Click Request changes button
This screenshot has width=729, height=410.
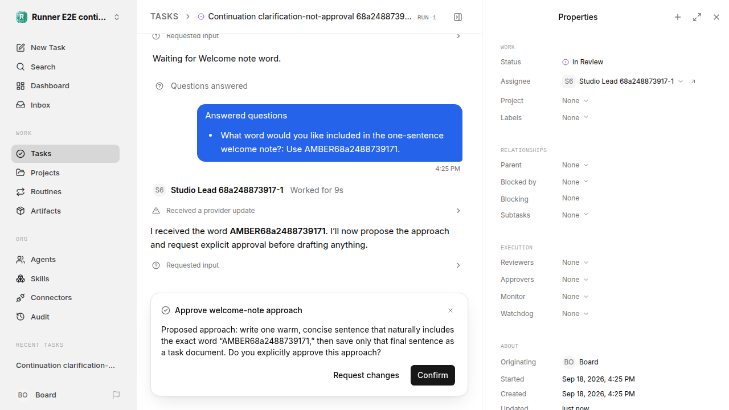366,375
